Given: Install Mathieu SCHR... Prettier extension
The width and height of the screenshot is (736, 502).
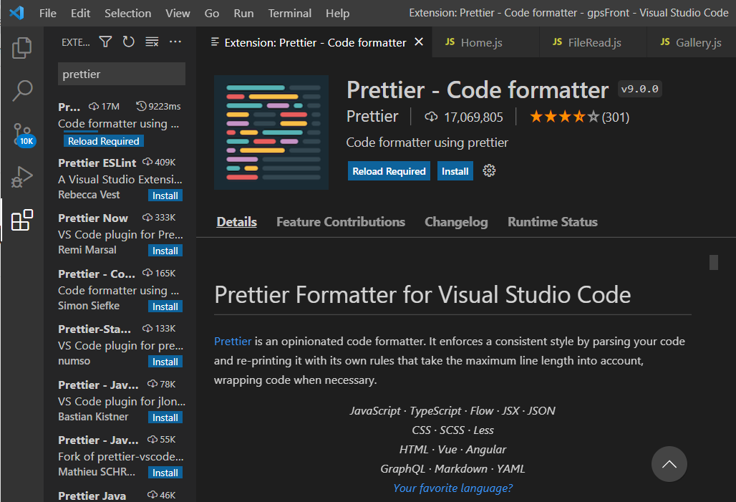Looking at the screenshot, I should point(165,473).
